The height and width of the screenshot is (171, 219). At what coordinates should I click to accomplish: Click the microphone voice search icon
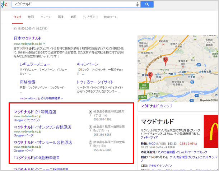coord(137,4)
